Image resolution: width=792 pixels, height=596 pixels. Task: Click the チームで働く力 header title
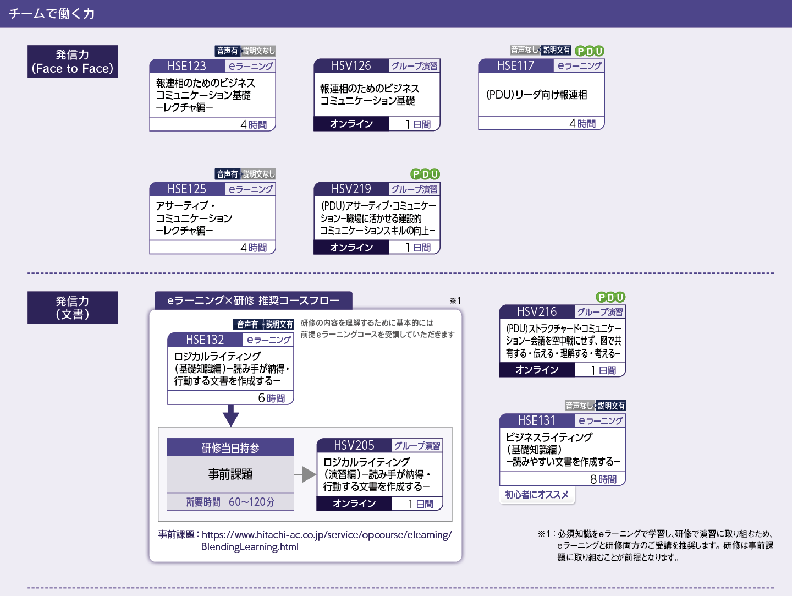tap(52, 14)
